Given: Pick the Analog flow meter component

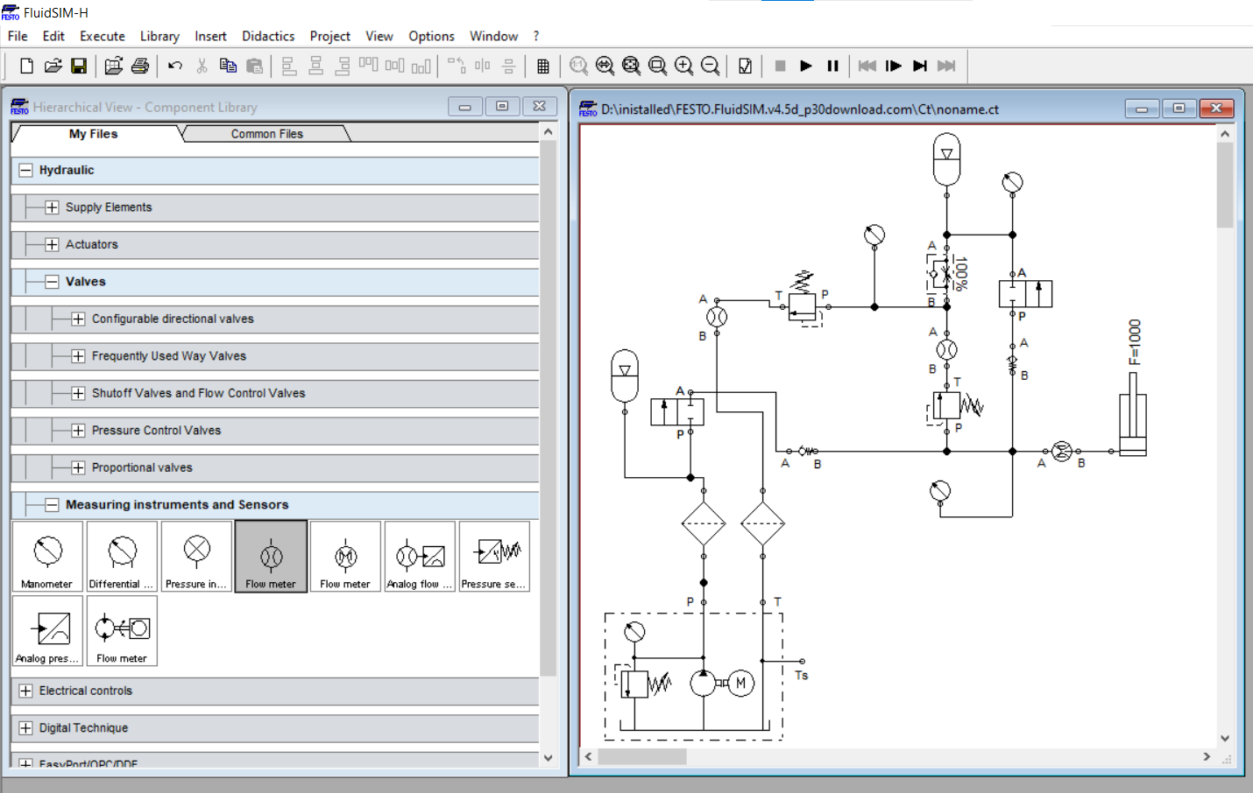Looking at the screenshot, I should pos(420,557).
